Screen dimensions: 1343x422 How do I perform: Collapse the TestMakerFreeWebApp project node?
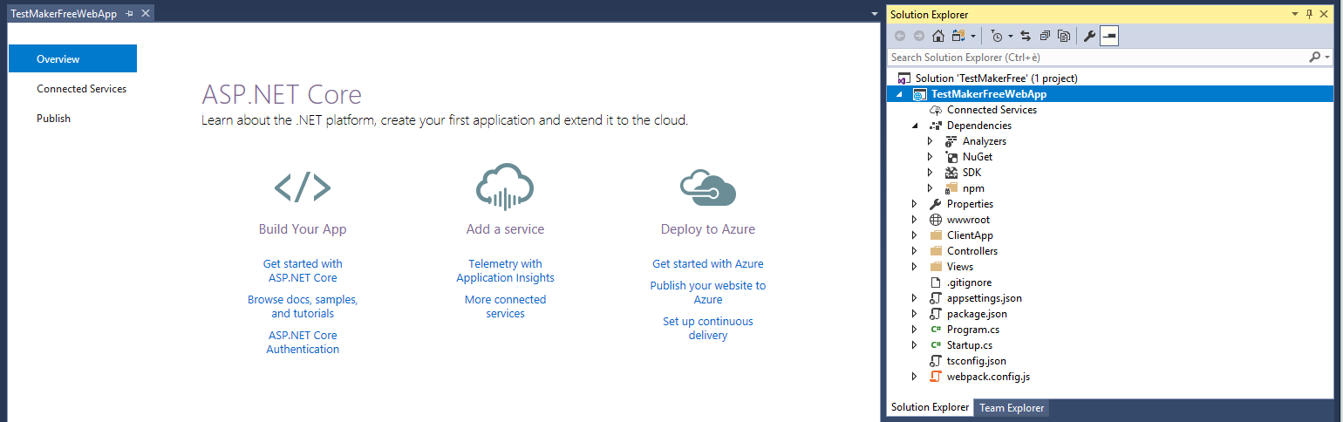pos(899,94)
